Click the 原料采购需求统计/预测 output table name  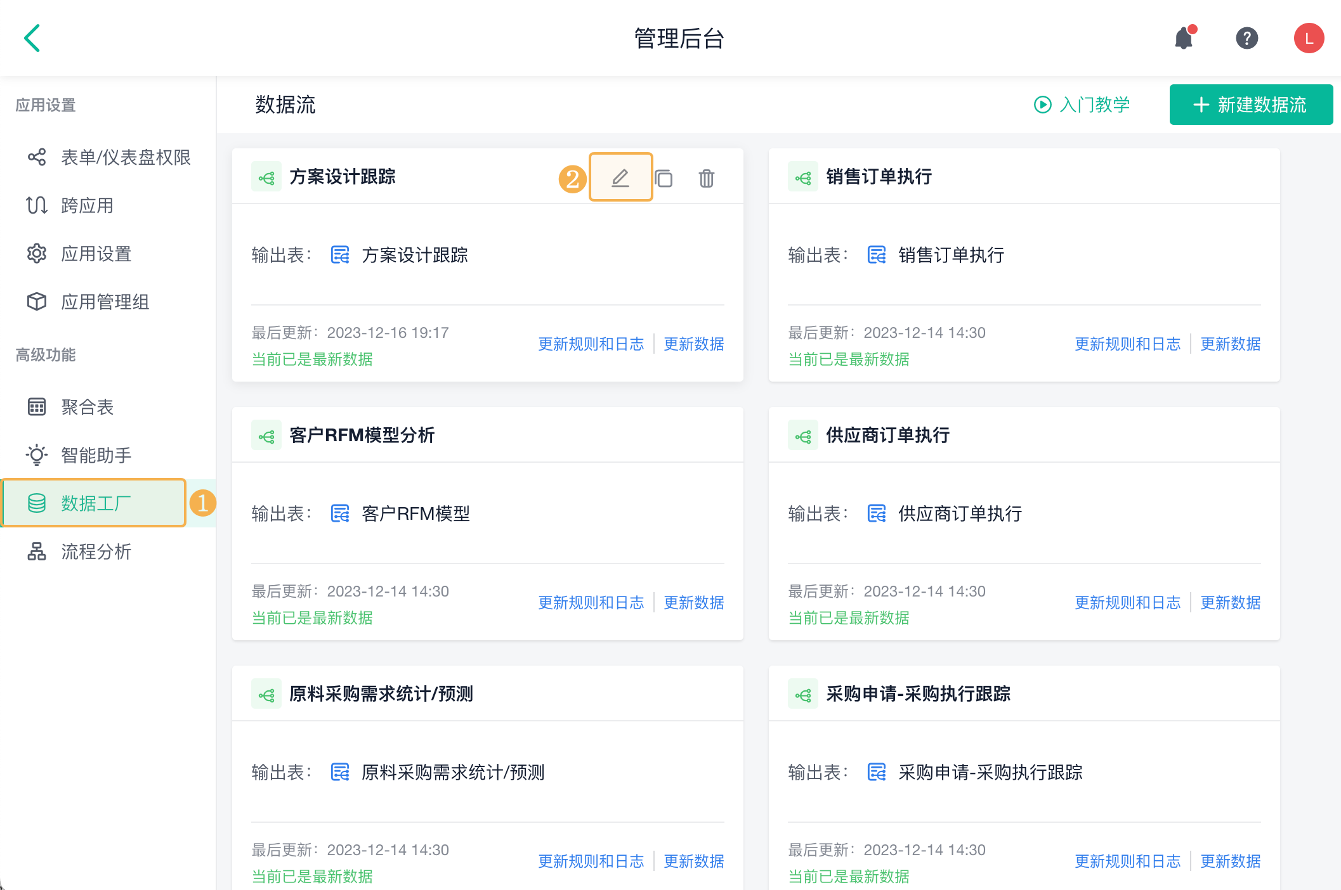tap(453, 772)
